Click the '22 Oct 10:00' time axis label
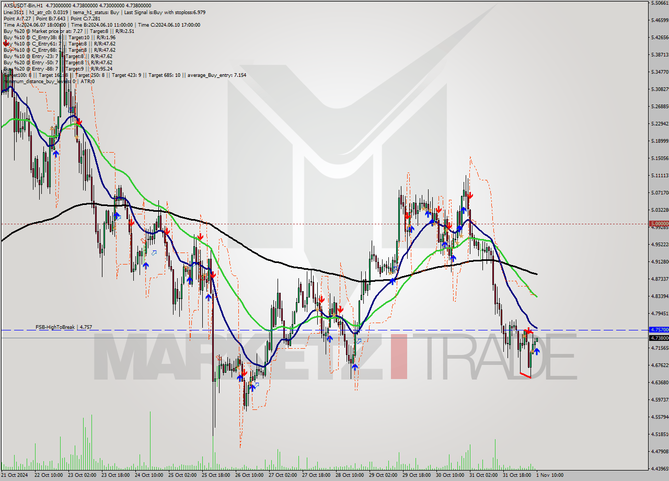This screenshot has height=481, width=669. (49, 475)
